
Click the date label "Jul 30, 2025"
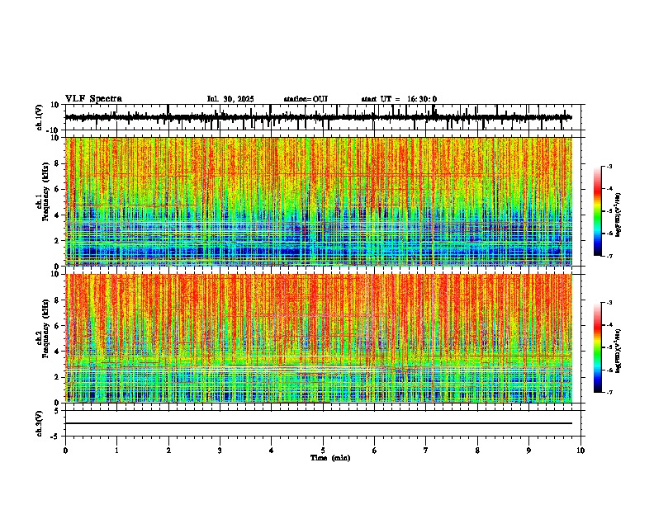(230, 99)
